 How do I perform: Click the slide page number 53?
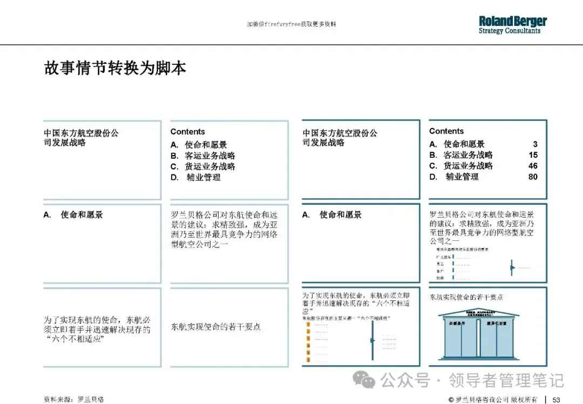[x=556, y=400]
